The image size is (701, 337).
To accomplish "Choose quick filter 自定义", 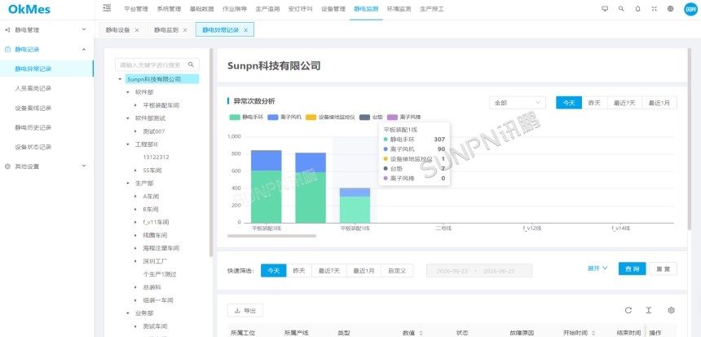I will 397,270.
